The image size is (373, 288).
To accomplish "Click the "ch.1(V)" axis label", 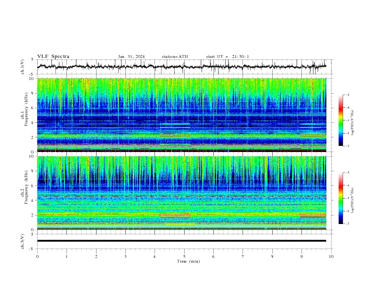I will tap(23, 67).
